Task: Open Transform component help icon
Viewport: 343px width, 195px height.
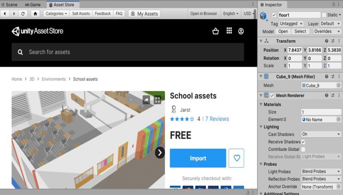Action: (326, 41)
